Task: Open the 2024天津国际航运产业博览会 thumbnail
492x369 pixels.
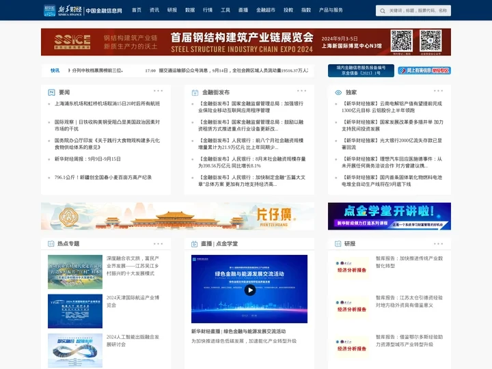Action: click(75, 312)
